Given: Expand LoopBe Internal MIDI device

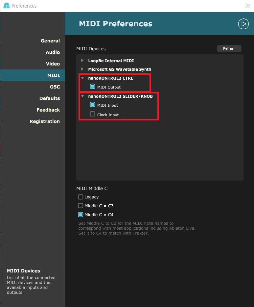Looking at the screenshot, I should click(82, 61).
